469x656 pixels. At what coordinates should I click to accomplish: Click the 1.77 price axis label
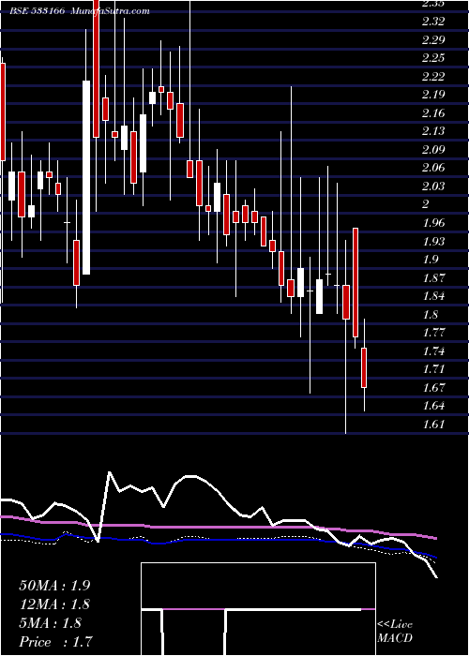433,333
